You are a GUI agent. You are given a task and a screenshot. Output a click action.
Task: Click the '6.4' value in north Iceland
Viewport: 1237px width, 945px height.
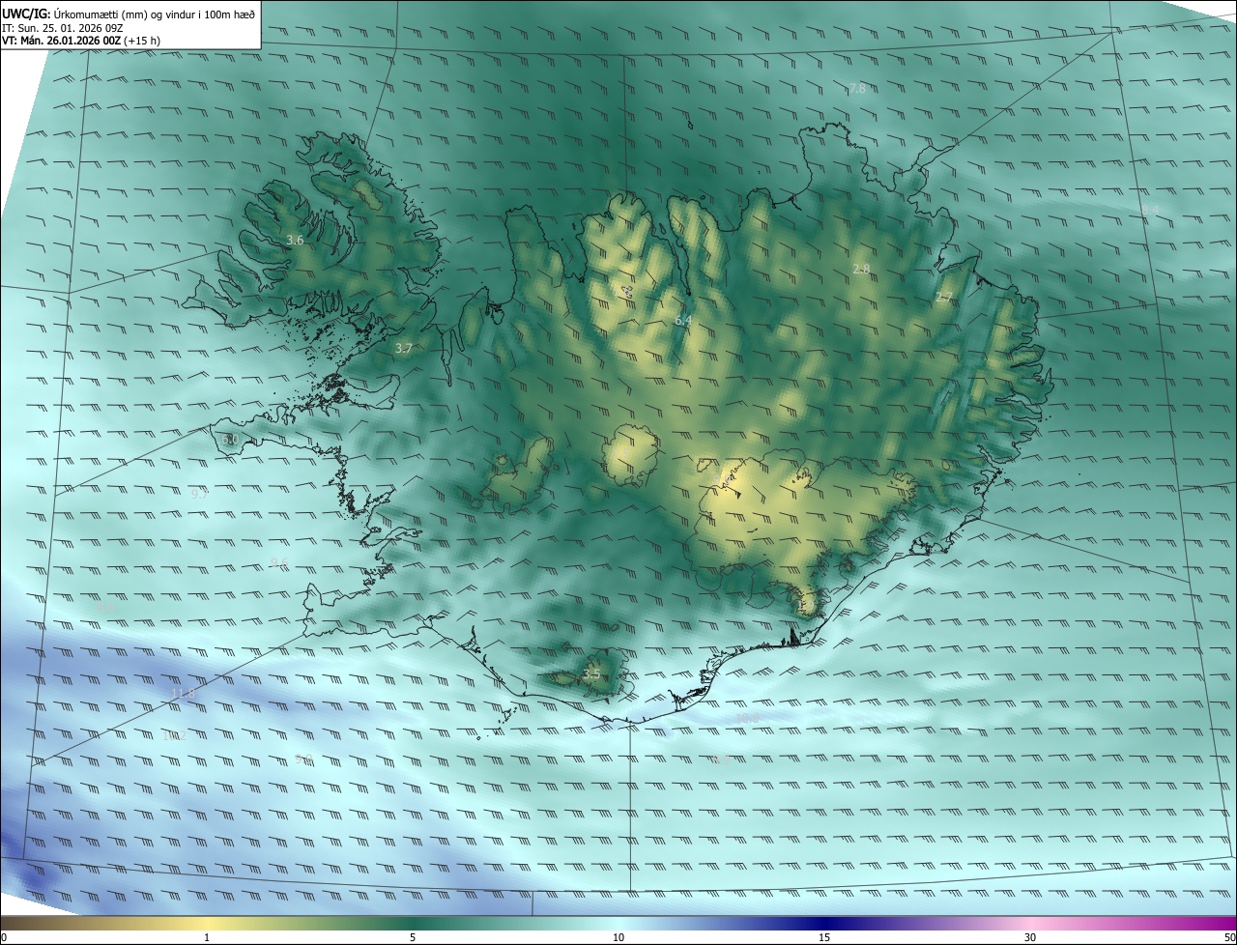click(683, 320)
